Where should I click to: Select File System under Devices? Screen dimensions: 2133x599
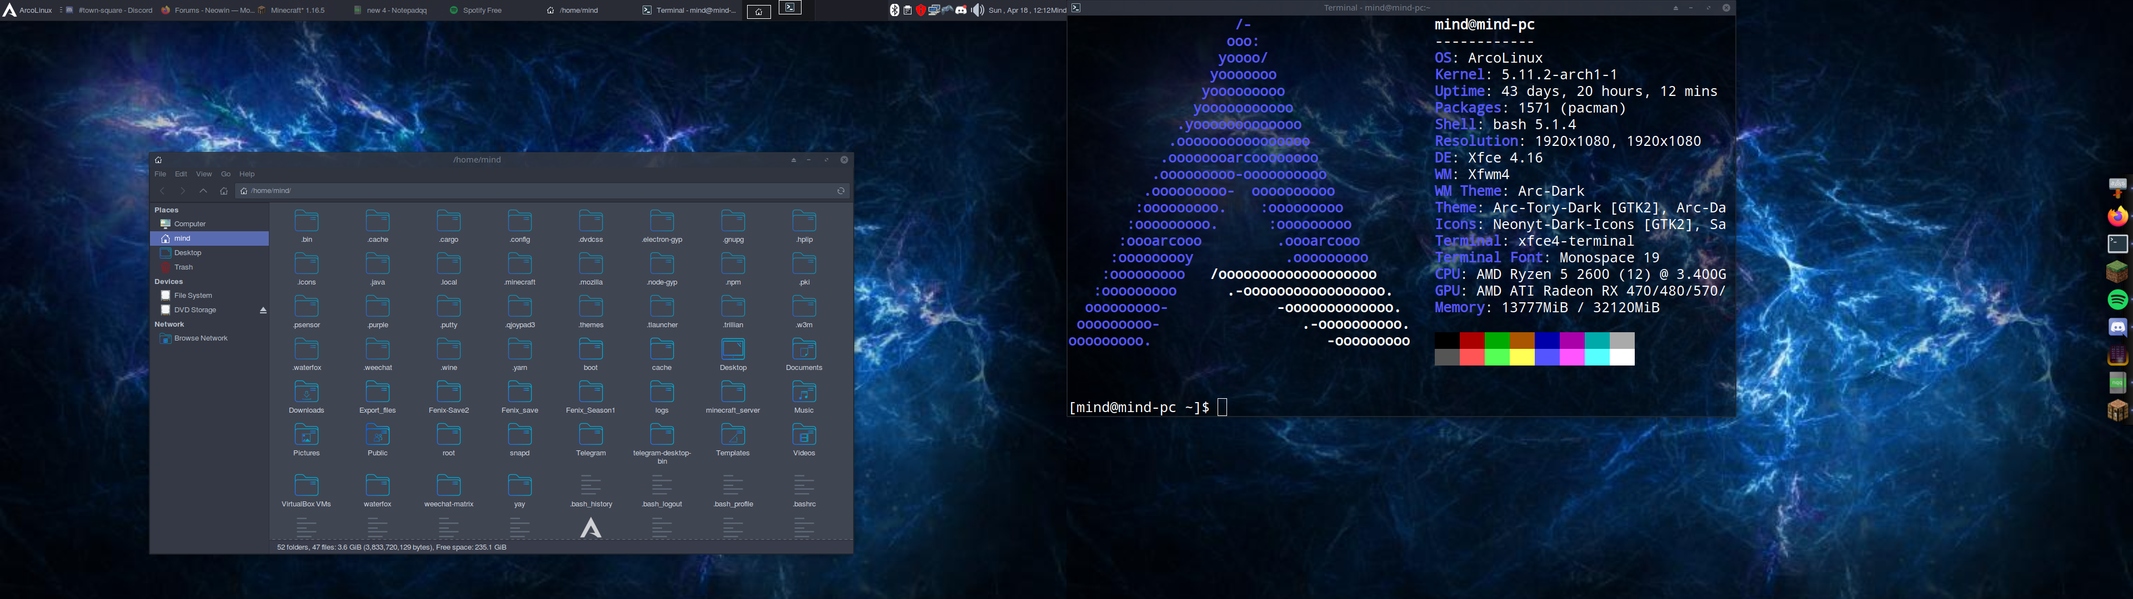point(192,296)
